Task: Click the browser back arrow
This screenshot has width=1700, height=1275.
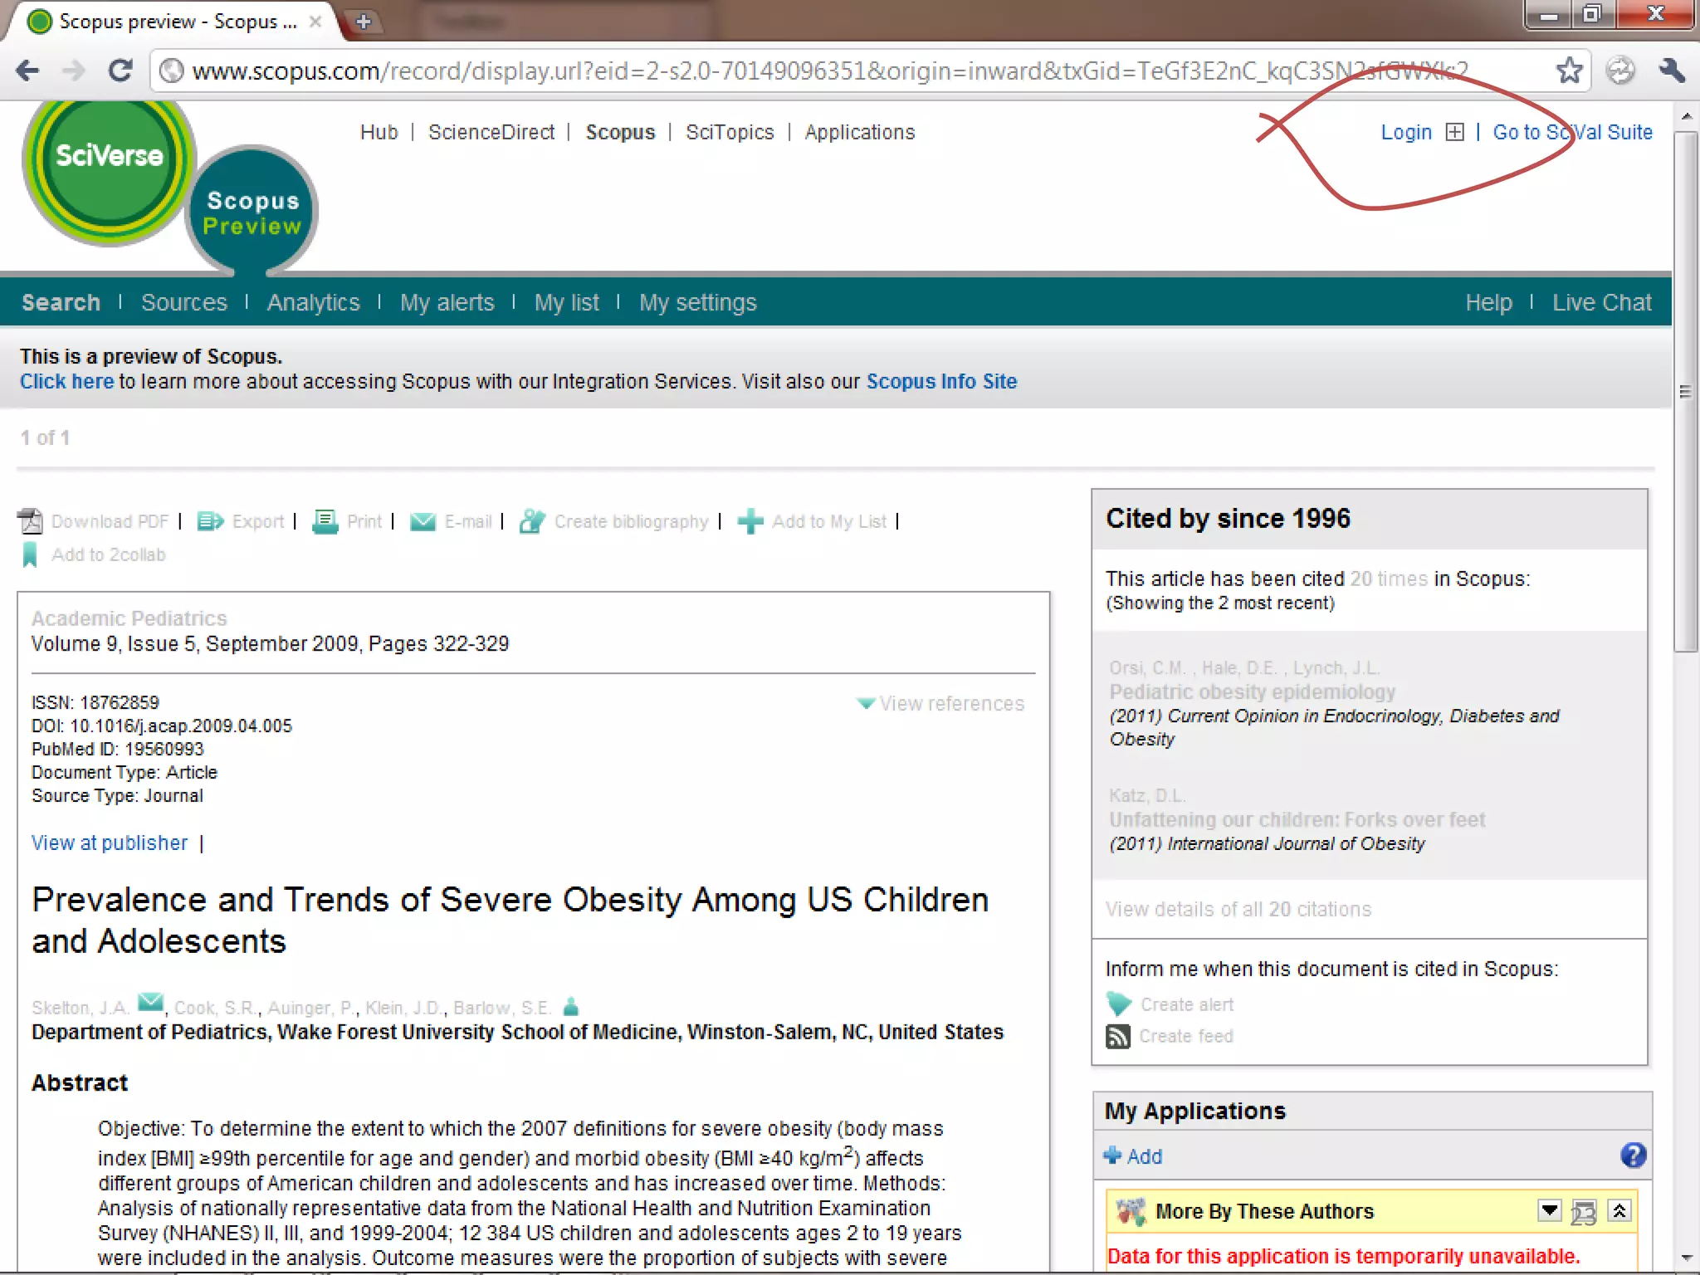Action: (x=28, y=71)
